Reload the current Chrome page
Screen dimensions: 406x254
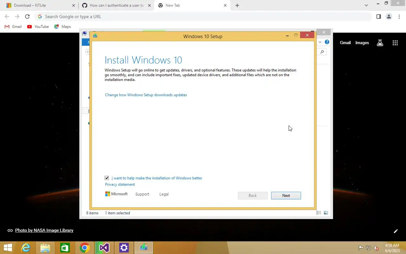(27, 17)
